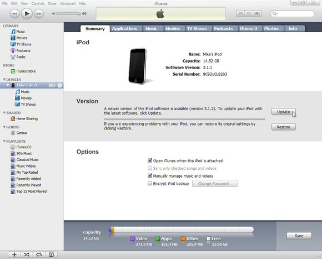Click the repeat icon in bottom bar
Screen dimensions: 322x259
coord(39,255)
